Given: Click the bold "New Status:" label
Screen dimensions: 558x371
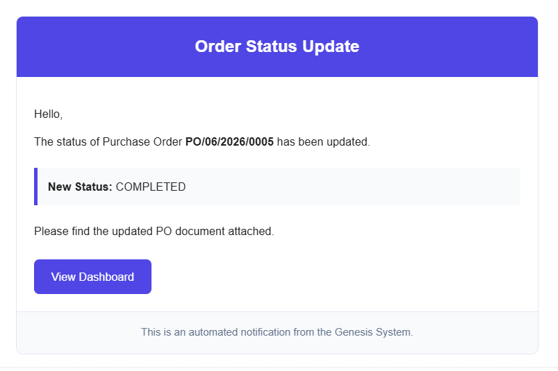Looking at the screenshot, I should coord(80,187).
